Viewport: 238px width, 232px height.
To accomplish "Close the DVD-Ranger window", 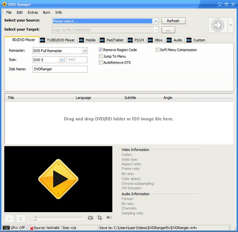I will point(233,4).
